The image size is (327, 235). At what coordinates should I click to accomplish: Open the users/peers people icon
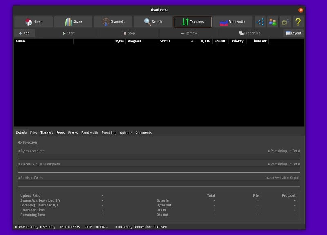point(273,22)
